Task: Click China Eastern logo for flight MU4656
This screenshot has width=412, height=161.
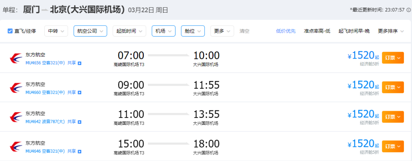Action: point(16,58)
